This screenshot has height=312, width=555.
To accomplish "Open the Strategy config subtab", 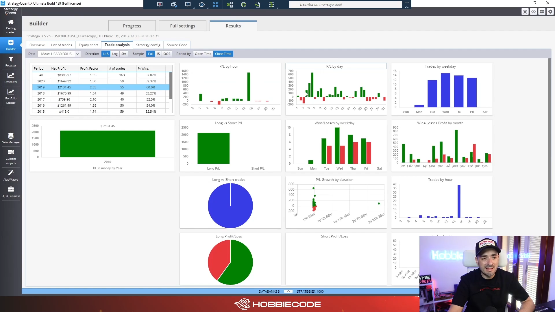I will (x=148, y=45).
